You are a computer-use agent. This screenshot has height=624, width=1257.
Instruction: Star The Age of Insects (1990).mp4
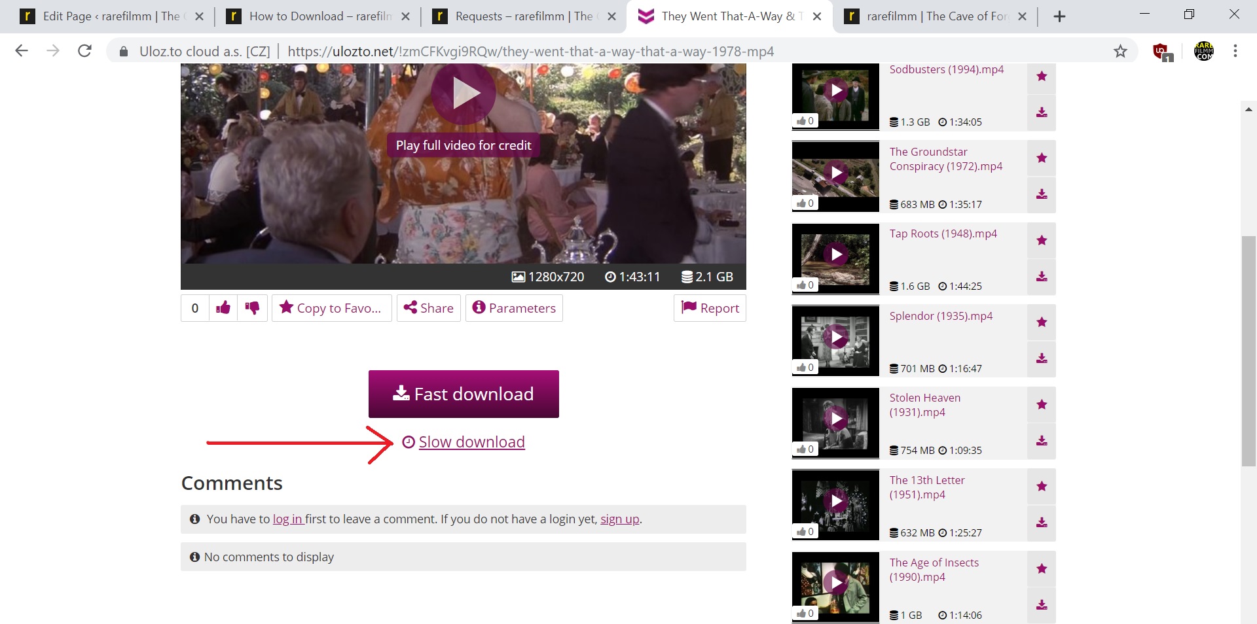1042,569
